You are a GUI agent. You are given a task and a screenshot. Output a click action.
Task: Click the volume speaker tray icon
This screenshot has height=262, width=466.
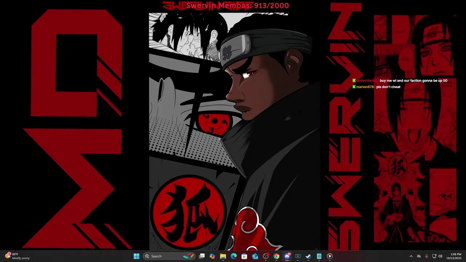coord(440,256)
